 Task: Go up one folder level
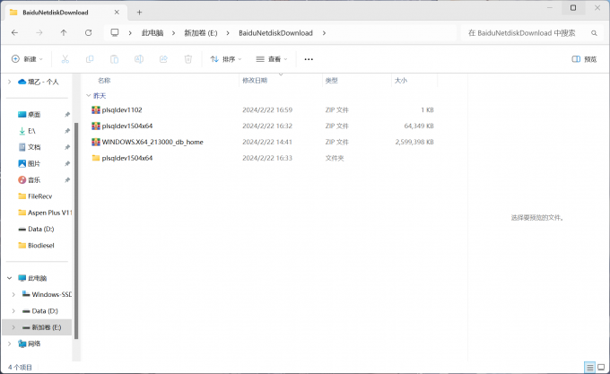point(64,33)
